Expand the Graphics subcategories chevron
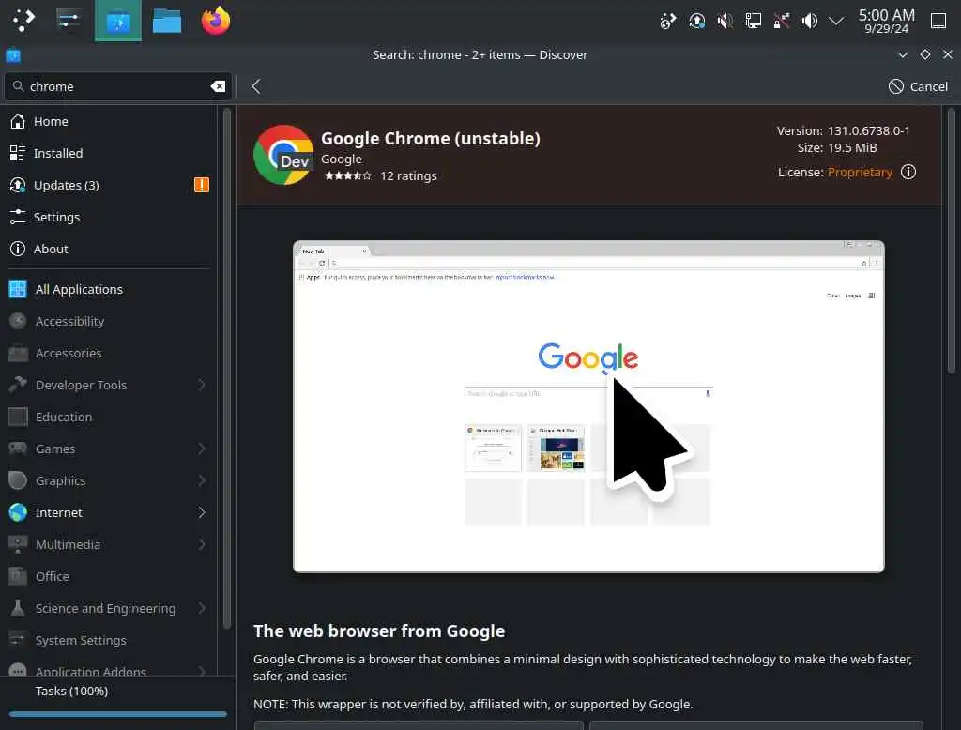This screenshot has width=961, height=730. pos(202,480)
